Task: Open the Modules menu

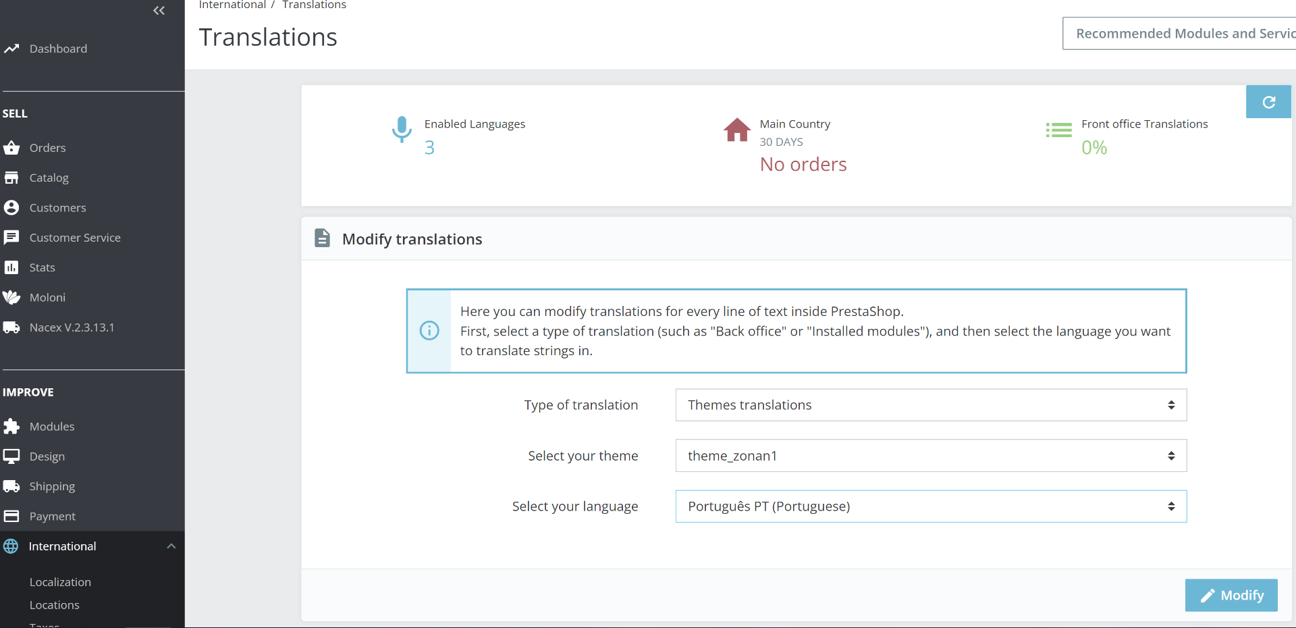Action: [52, 426]
